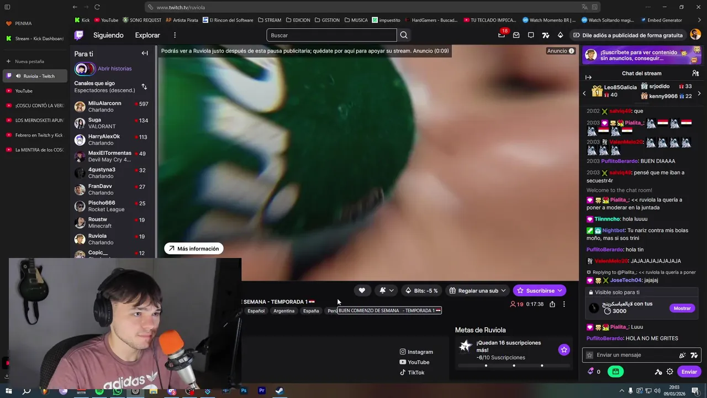Select the YouTube vertical browser tab
The width and height of the screenshot is (707, 398).
pyautogui.click(x=34, y=91)
